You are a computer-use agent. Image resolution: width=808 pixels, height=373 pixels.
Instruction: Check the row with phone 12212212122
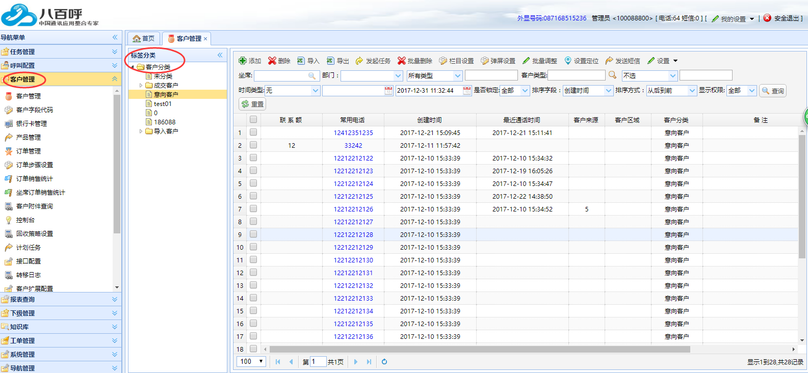(x=253, y=158)
